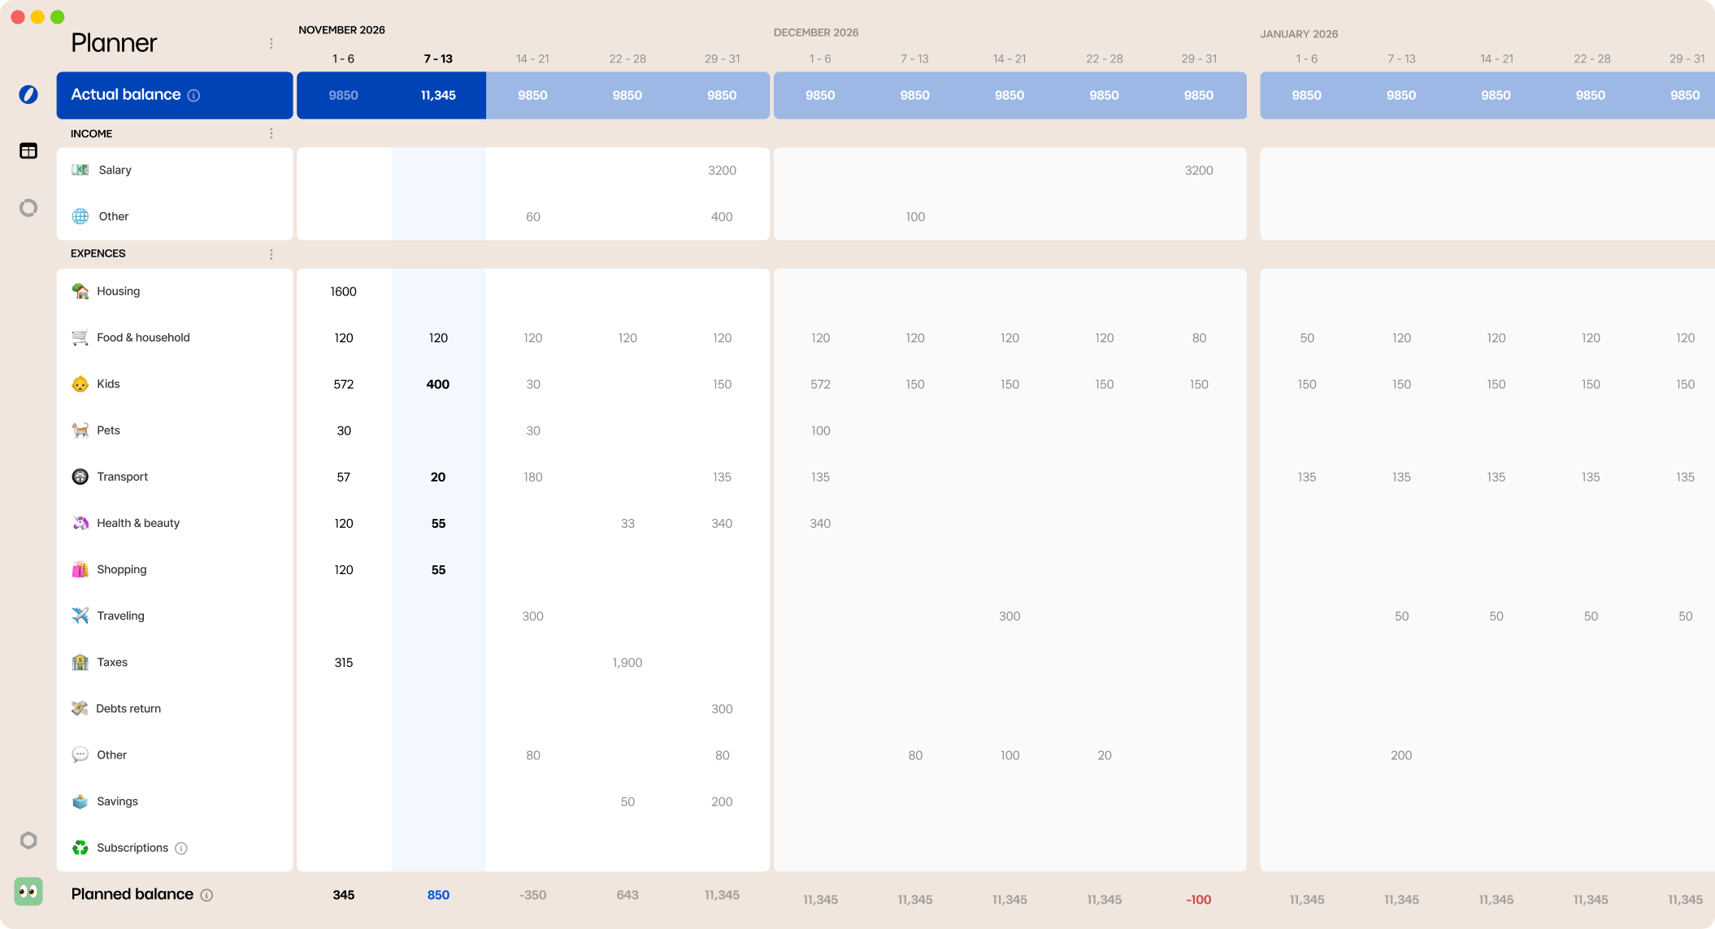Screen dimensions: 1715x929
Task: Click the Kids baby face icon
Action: tap(80, 383)
